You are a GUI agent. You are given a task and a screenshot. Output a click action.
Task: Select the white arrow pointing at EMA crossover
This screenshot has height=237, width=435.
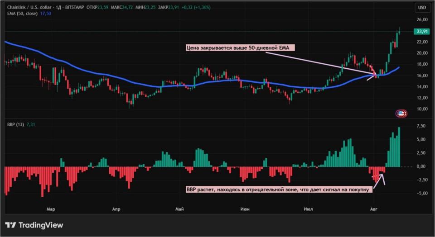coord(371,77)
